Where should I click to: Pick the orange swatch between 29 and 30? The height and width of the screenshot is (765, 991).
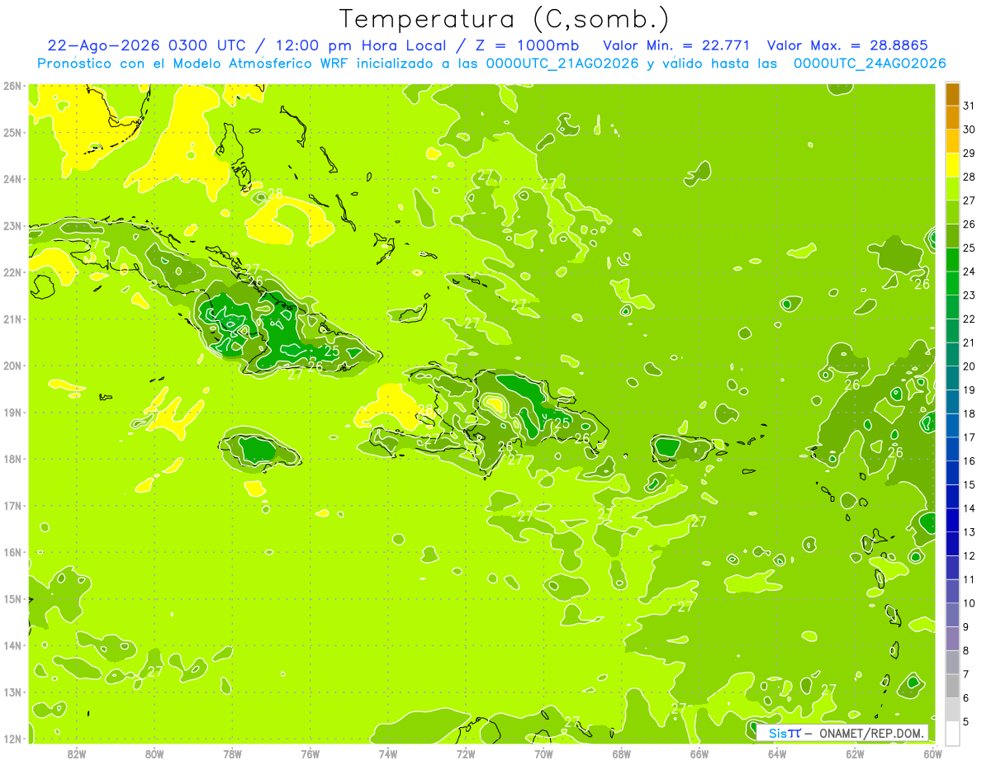952,142
